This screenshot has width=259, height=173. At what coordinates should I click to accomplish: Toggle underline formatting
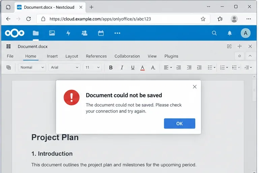[133, 67]
